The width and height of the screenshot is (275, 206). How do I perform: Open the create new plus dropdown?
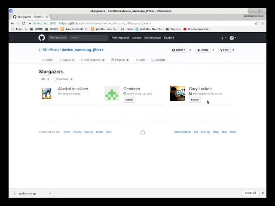point(223,38)
